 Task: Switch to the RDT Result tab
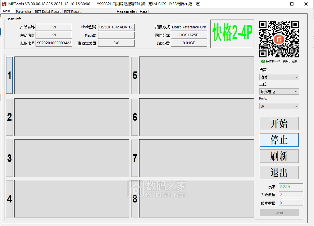pos(72,11)
